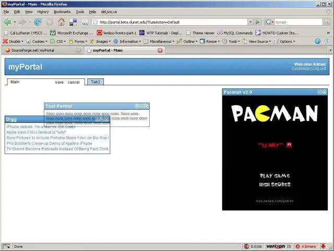
Task: Open the Tools dropdown in Web Developer bar
Action: [231, 41]
